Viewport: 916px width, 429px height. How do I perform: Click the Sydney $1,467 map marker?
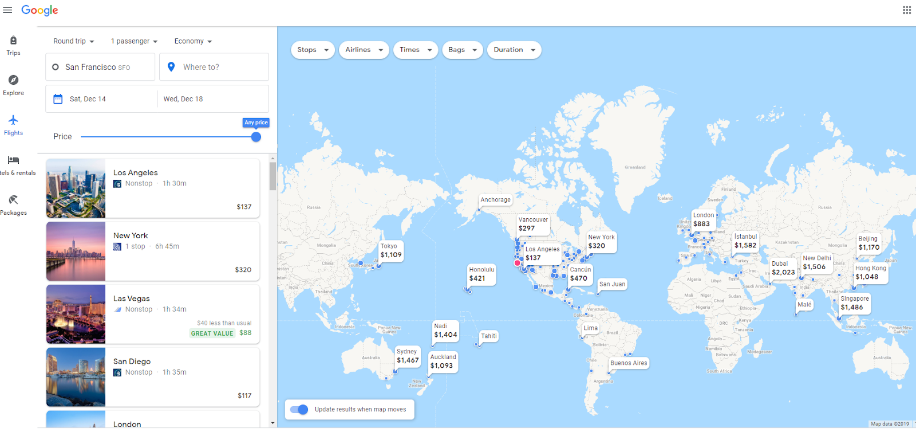[x=408, y=356]
